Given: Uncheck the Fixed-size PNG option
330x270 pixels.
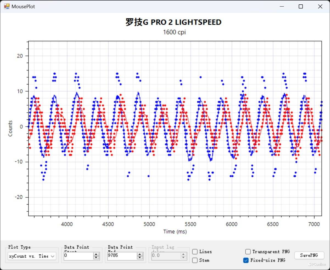Looking at the screenshot, I should [246, 260].
